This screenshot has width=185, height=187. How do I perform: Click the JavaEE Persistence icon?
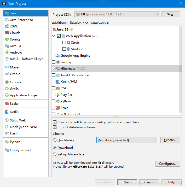point(58,75)
